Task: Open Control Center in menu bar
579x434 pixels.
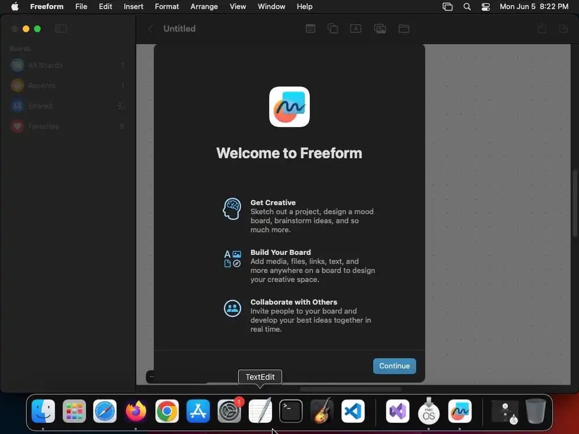Action: 486,7
